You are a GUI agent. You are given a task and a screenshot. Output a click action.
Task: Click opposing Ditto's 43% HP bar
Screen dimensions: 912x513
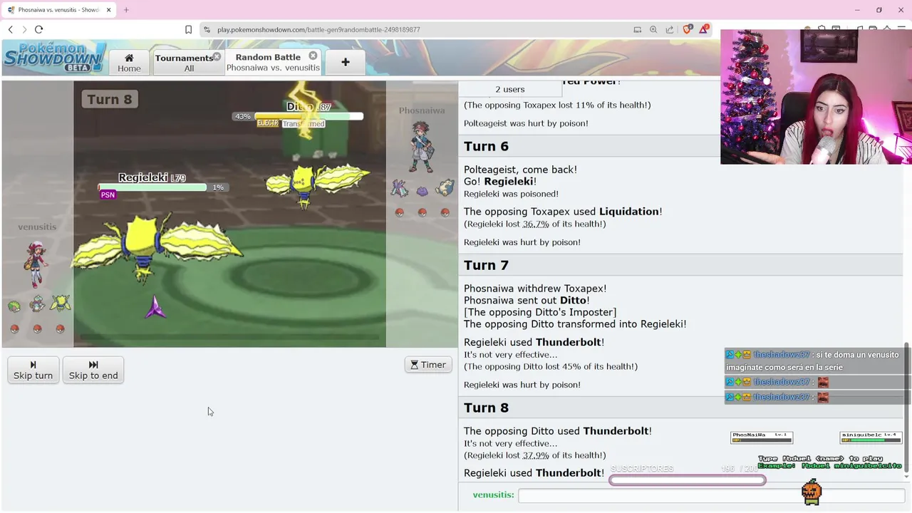309,116
